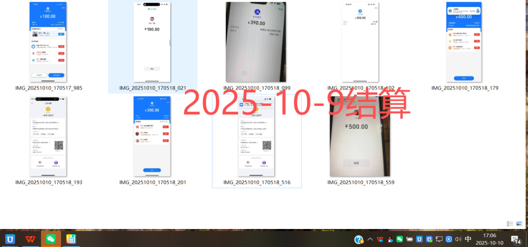Screen dimensions: 528x247
Task: Click the QQ penguin tray icon
Action: (390, 239)
